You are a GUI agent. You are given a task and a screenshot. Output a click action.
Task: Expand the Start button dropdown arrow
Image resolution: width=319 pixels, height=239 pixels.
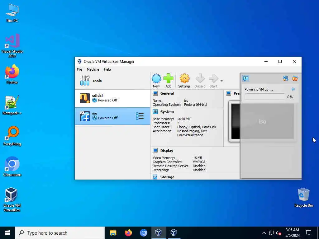221,81
